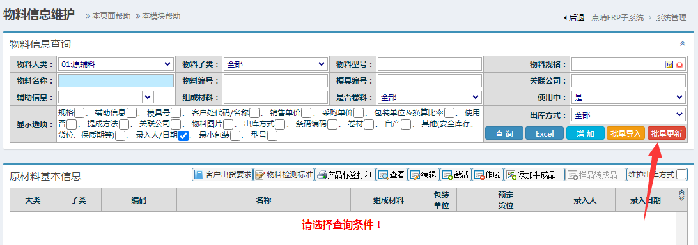Print product labels via 产品标签打印

[x=345, y=175]
